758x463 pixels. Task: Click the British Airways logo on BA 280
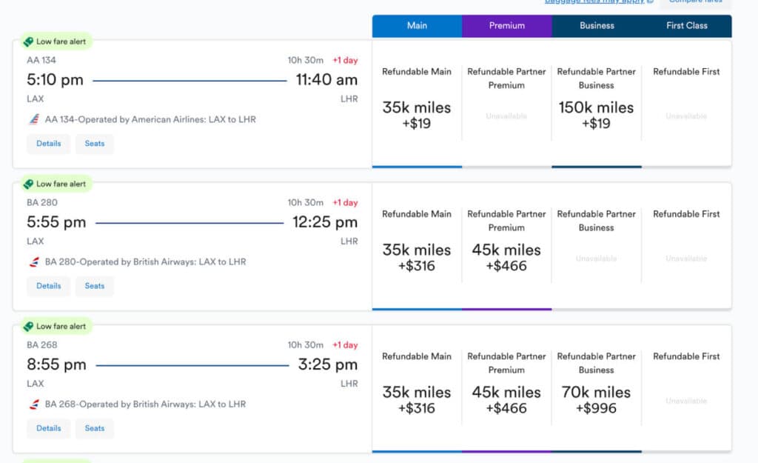34,262
